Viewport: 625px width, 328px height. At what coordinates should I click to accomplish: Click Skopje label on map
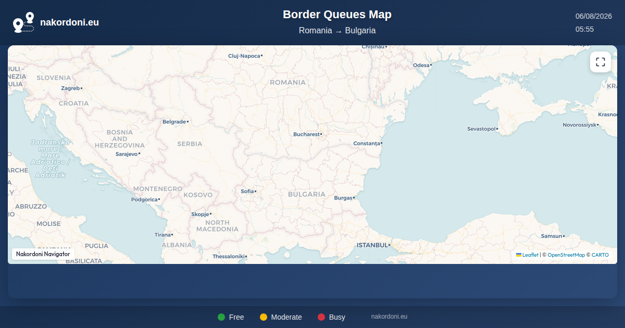point(200,215)
